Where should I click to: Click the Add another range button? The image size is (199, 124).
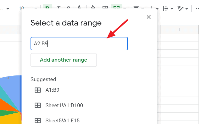click(x=64, y=60)
